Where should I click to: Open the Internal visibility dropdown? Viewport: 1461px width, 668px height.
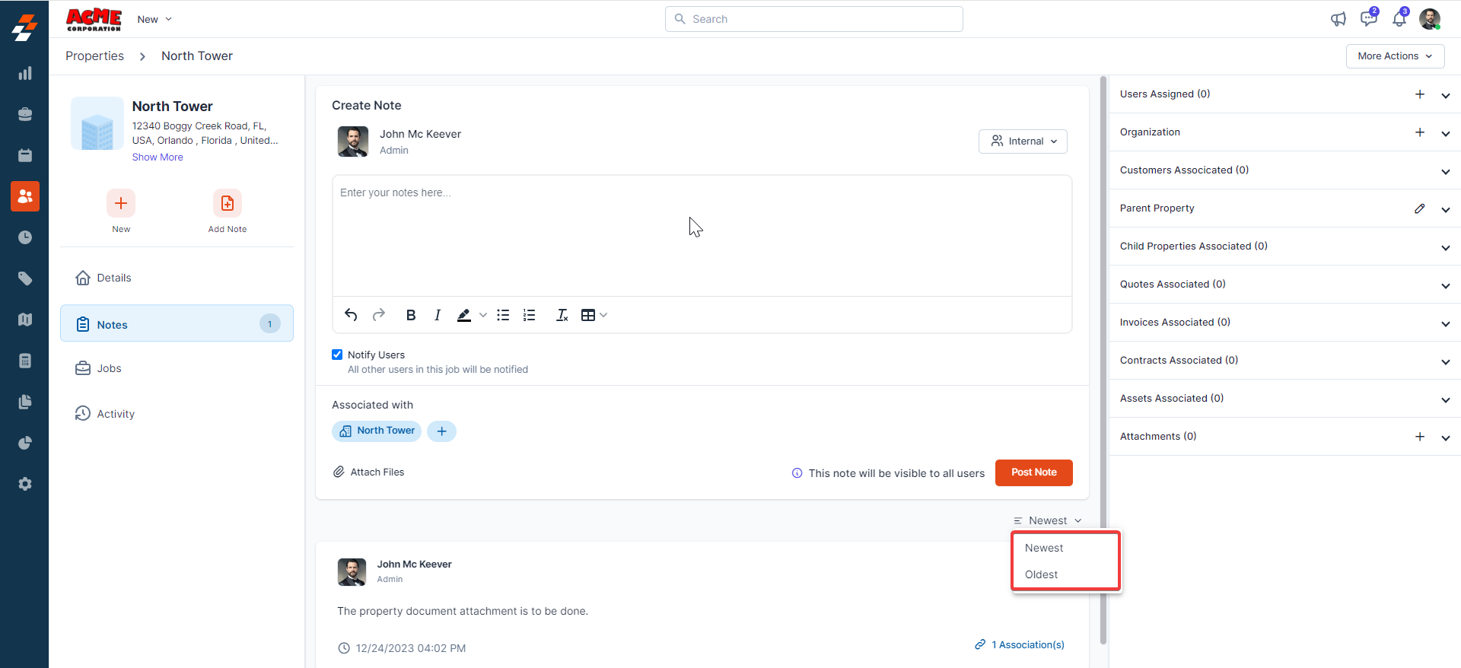click(1023, 142)
